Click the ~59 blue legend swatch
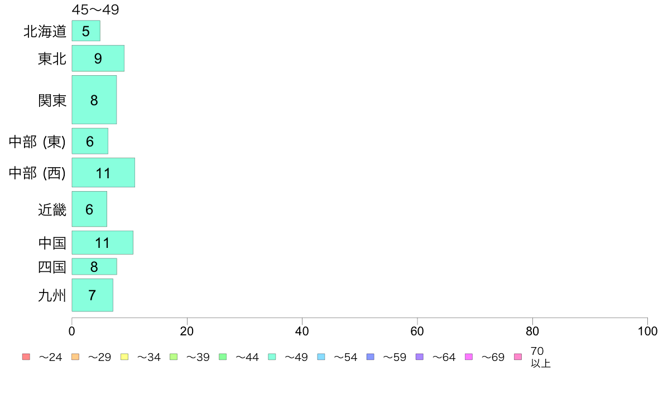The image size is (663, 410). (x=371, y=357)
